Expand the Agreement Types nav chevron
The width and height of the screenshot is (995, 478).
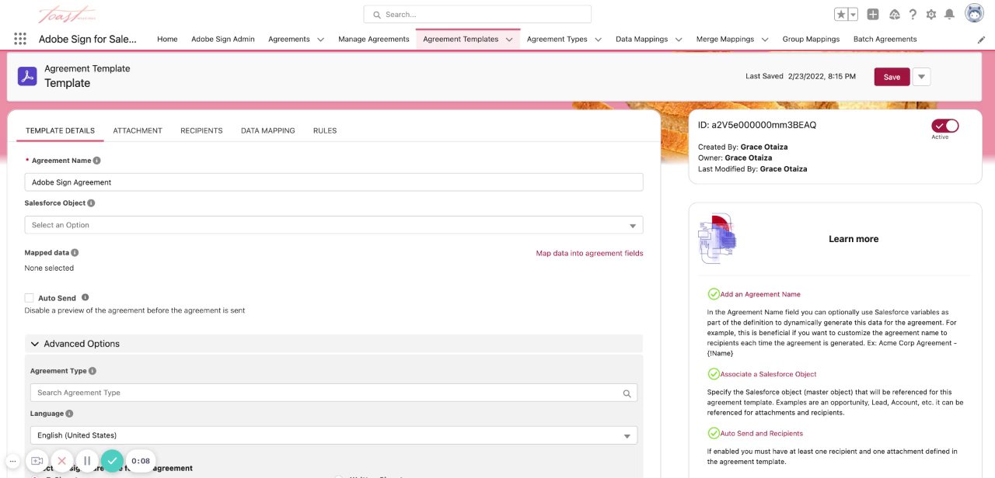click(x=598, y=40)
